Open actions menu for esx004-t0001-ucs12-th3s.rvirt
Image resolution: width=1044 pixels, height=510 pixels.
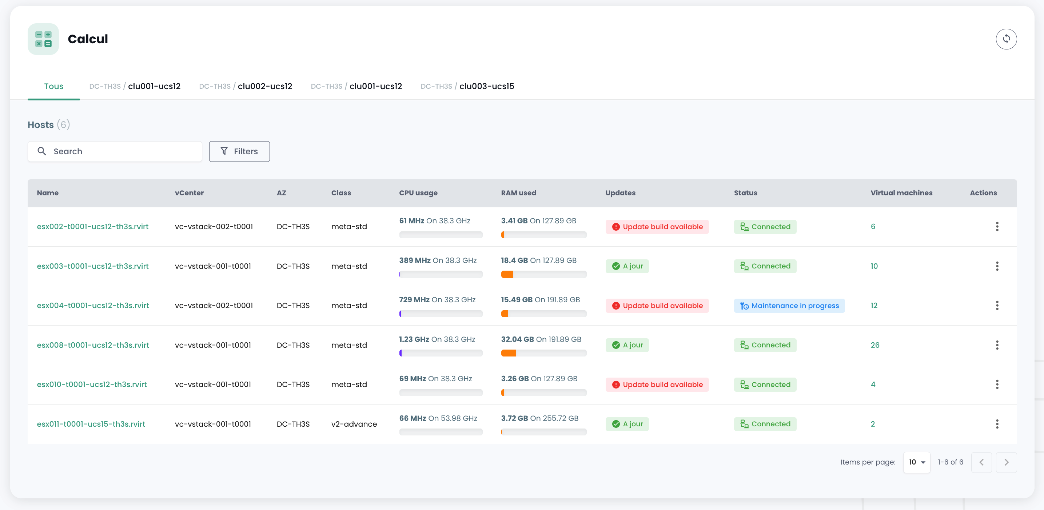click(x=997, y=306)
